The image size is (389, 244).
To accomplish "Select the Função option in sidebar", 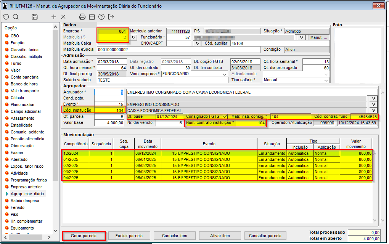I will (x=18, y=43).
